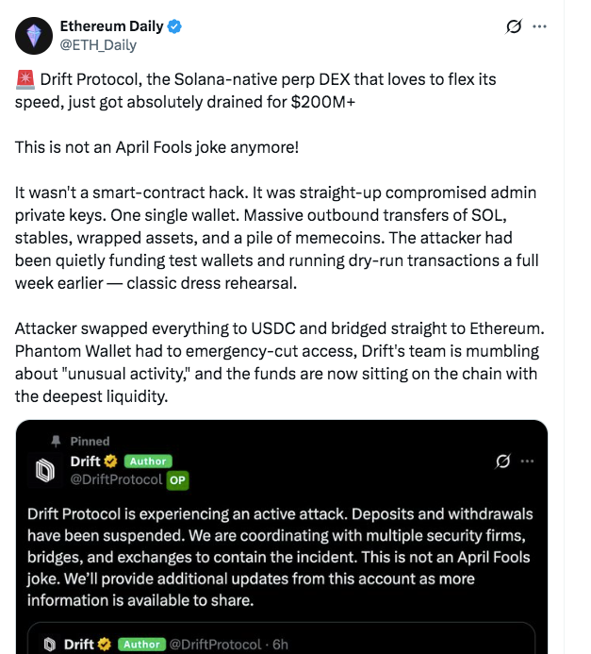Open the @DriftProtocol handle

point(116,479)
